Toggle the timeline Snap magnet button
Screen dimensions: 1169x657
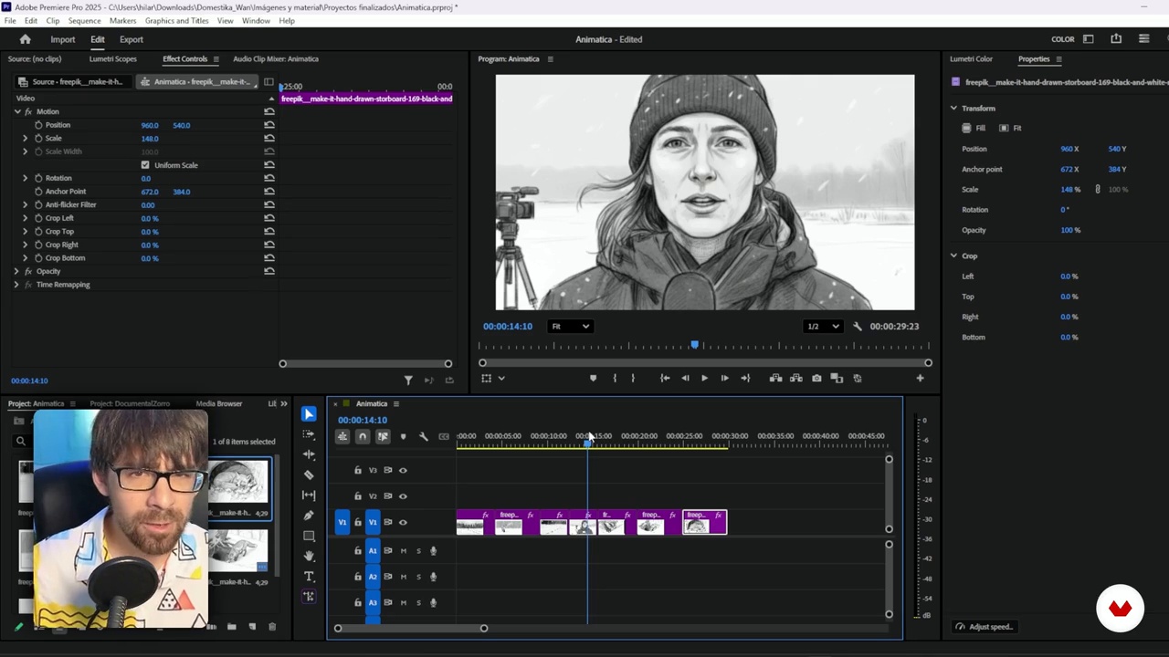(x=363, y=436)
